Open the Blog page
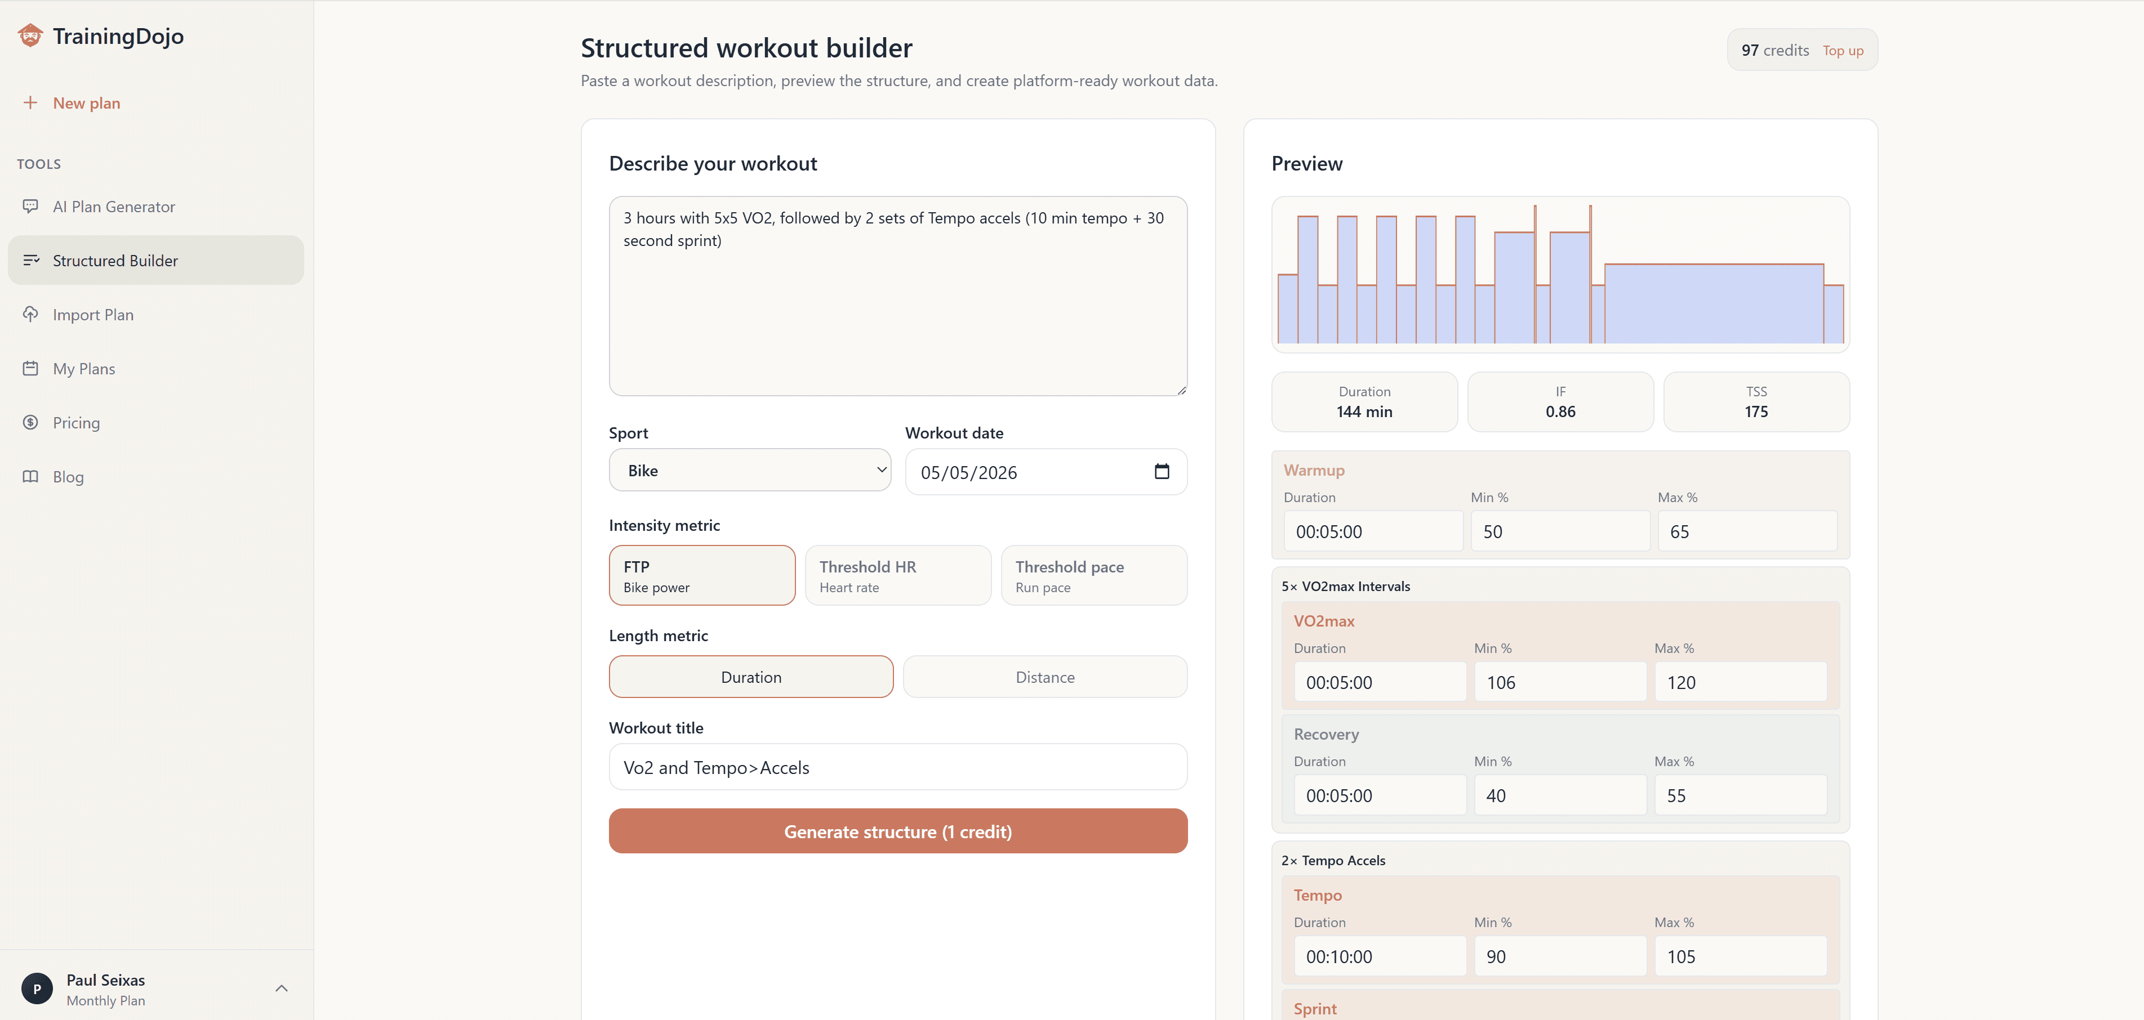 point(155,477)
